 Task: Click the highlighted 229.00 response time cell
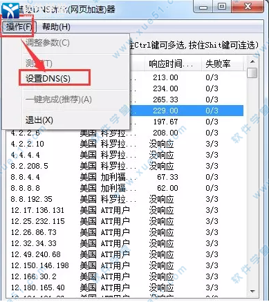[165, 111]
